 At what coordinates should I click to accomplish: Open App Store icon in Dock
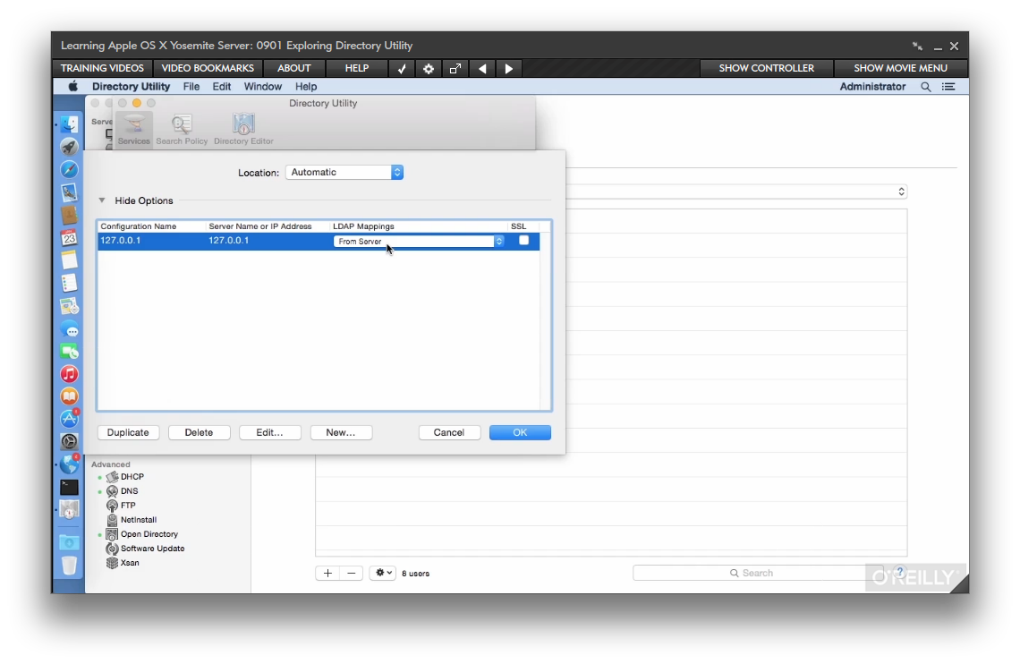pos(69,419)
